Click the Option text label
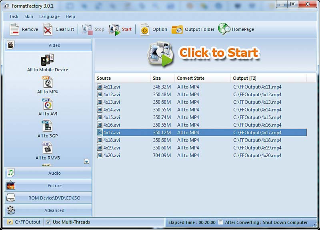This screenshot has height=230, width=320. click(160, 29)
